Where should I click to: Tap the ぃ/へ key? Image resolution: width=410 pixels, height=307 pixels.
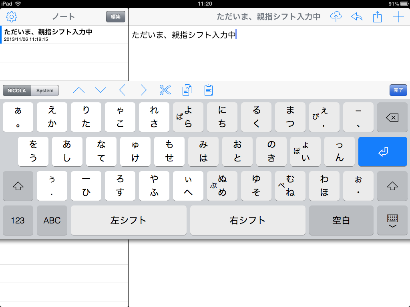coord(188,186)
